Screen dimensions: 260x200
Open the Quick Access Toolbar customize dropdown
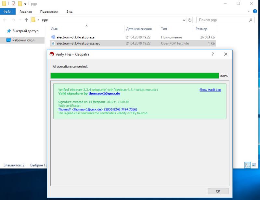(x=25, y=4)
